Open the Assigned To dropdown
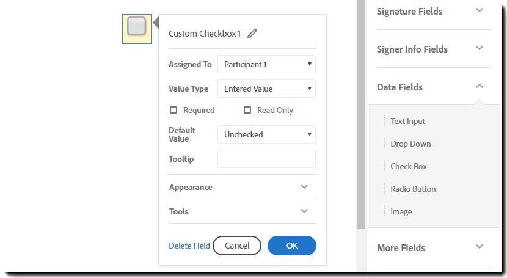507x278 pixels. click(x=266, y=64)
